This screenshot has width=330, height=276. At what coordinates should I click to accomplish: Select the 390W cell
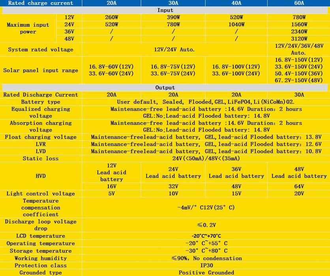point(173,17)
